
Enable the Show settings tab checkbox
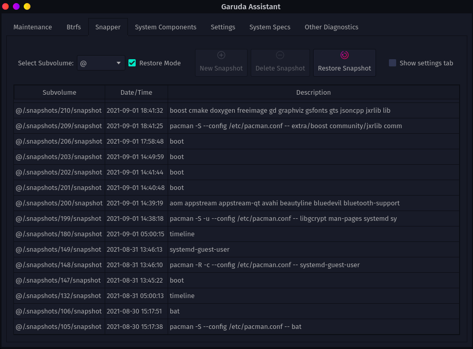pos(393,63)
